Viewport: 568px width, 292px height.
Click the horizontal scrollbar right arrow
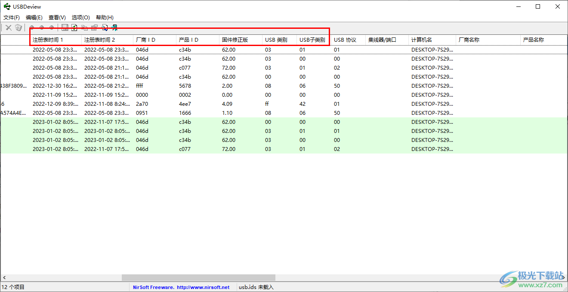click(x=563, y=277)
